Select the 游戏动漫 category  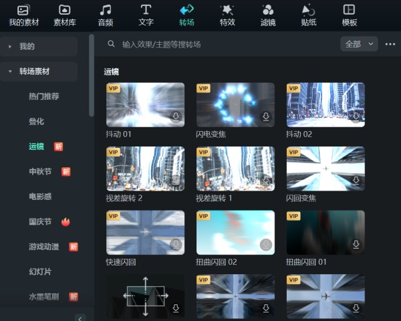[43, 247]
